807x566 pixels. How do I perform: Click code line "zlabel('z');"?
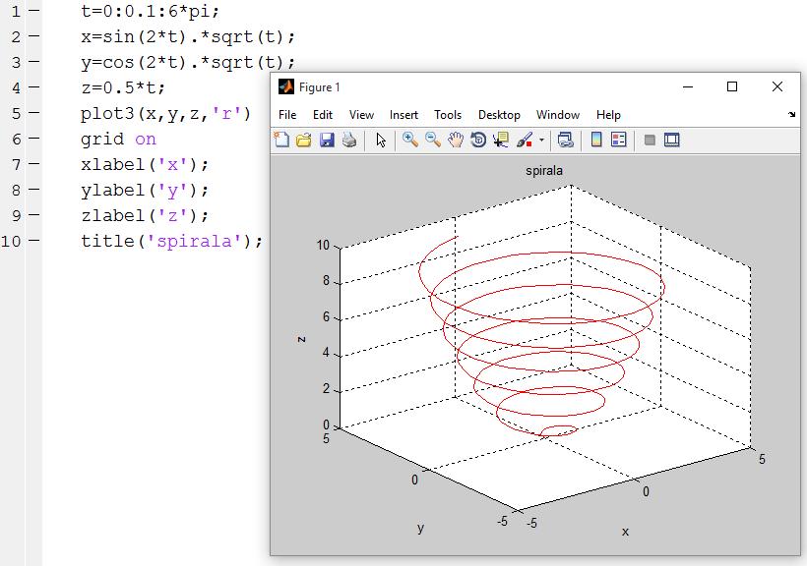pos(145,215)
